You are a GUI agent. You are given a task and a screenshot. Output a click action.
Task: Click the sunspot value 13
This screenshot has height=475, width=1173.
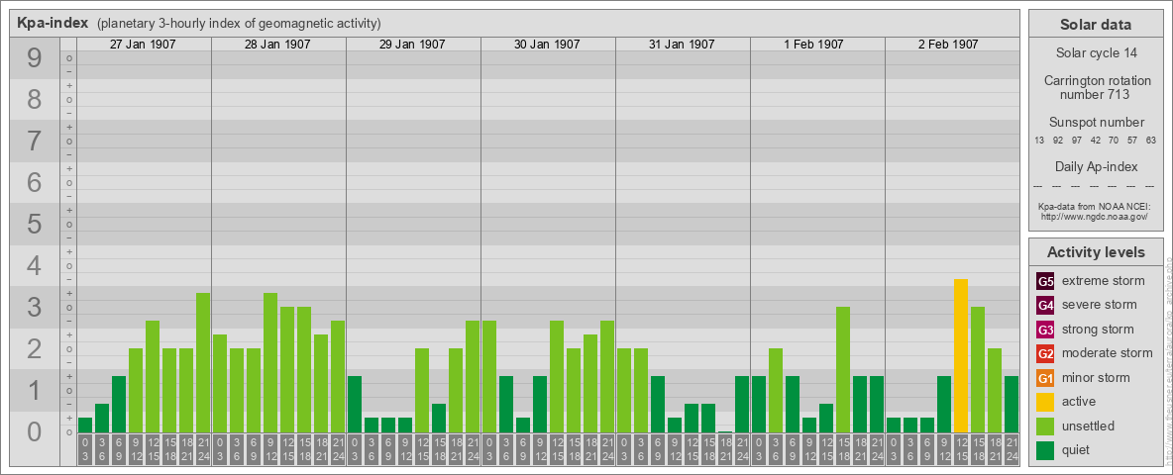click(x=1040, y=141)
